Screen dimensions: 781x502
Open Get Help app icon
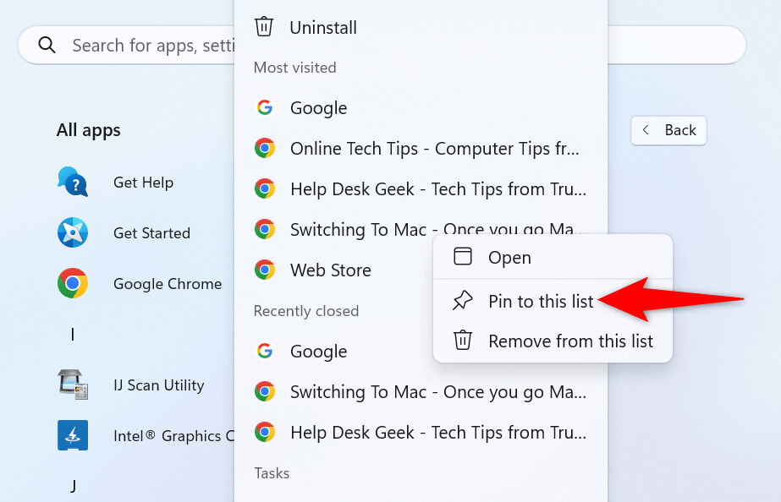73,182
